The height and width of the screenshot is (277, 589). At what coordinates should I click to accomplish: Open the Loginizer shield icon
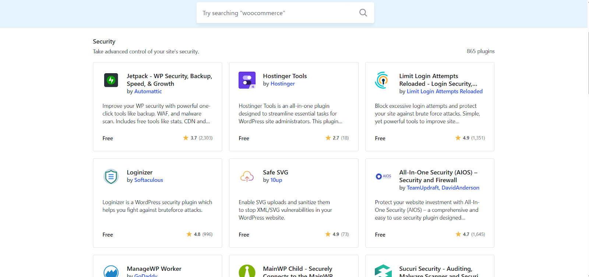pyautogui.click(x=111, y=177)
